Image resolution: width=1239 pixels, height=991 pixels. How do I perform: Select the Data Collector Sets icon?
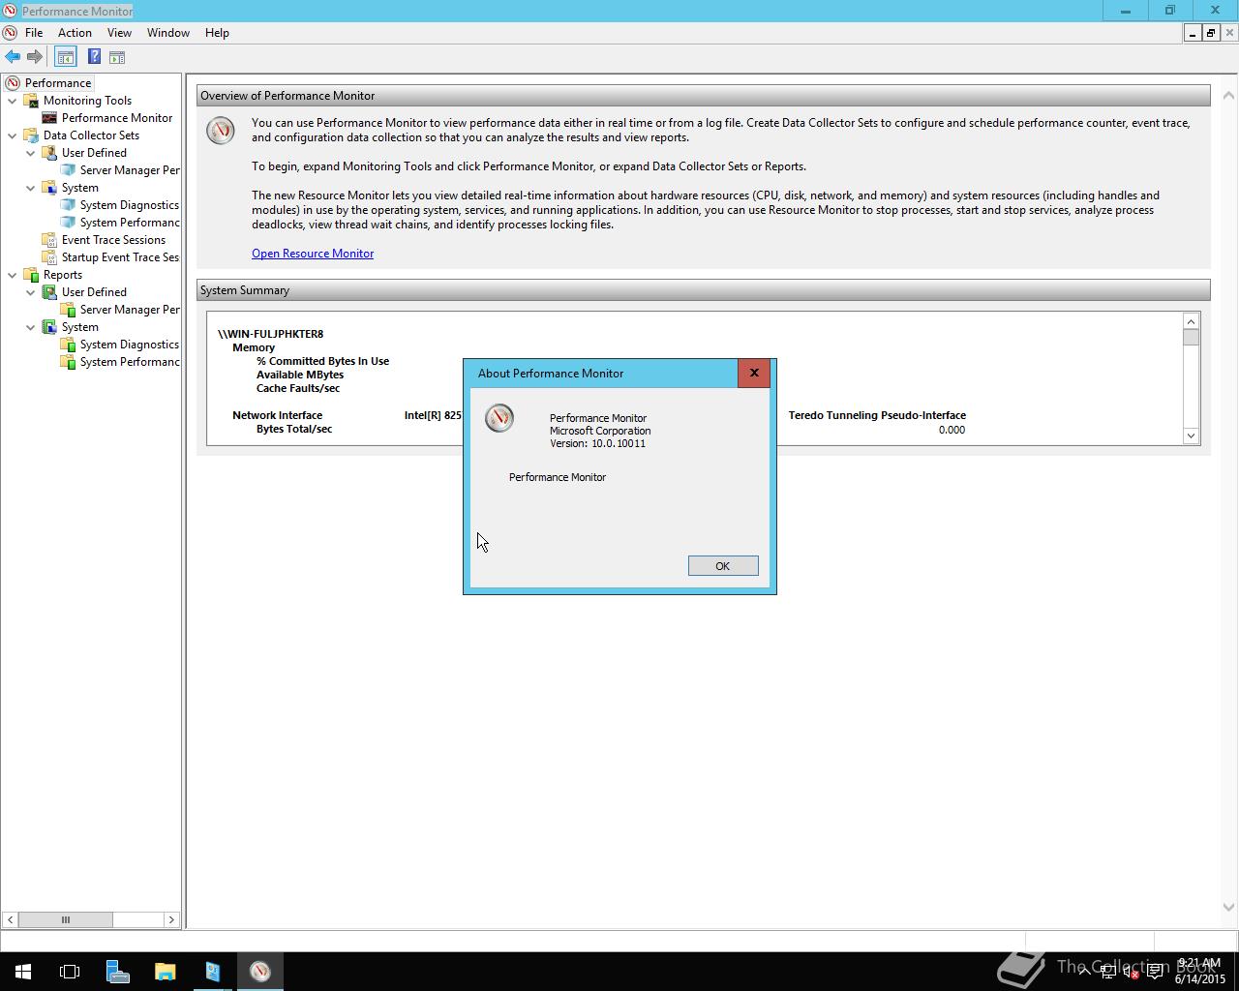31,135
